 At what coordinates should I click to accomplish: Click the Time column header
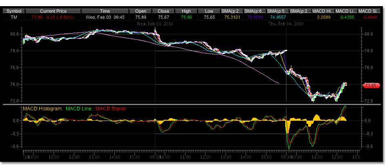point(105,11)
